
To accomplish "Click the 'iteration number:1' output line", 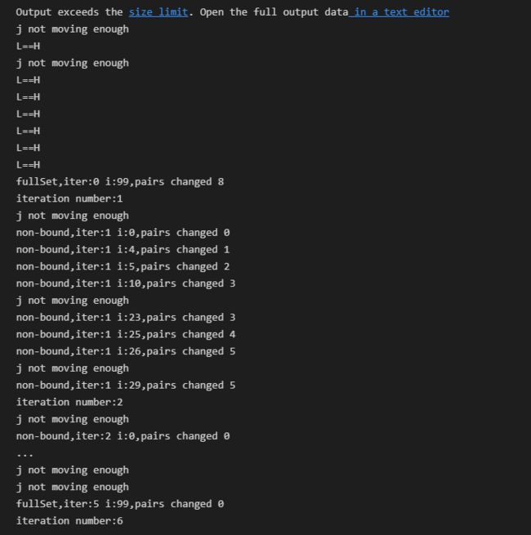I will 69,199.
